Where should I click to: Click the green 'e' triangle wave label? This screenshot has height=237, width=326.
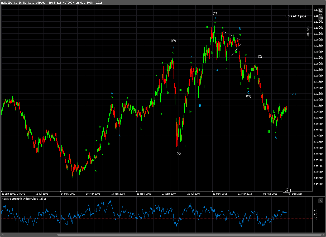tap(240, 34)
